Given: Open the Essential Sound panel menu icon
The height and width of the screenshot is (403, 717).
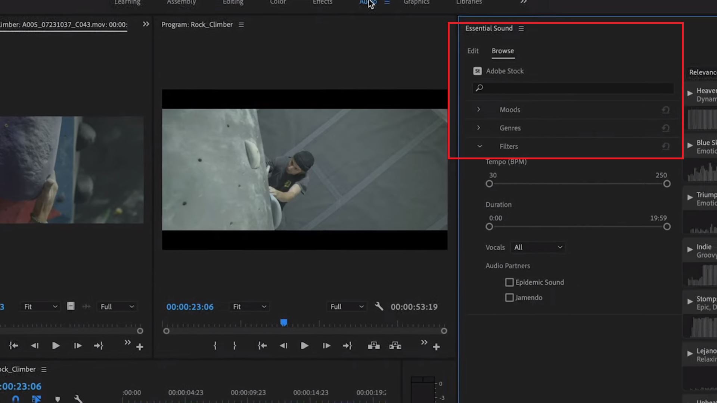Looking at the screenshot, I should click(x=521, y=28).
